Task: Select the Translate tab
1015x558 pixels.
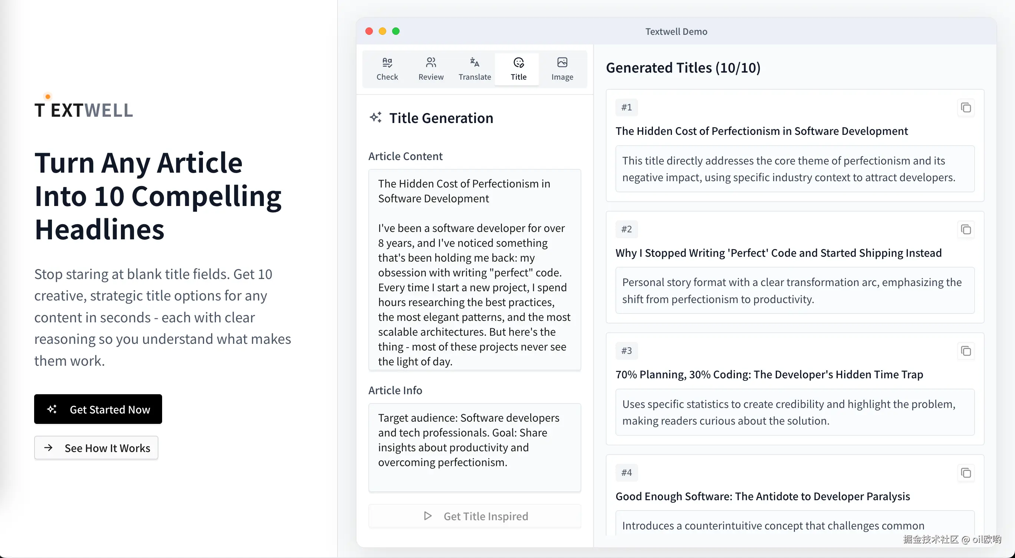Action: [474, 69]
